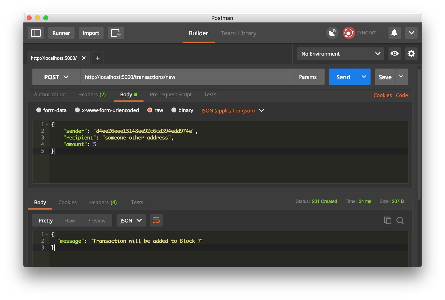Expand the No Environment selector
445x300 pixels.
point(340,54)
